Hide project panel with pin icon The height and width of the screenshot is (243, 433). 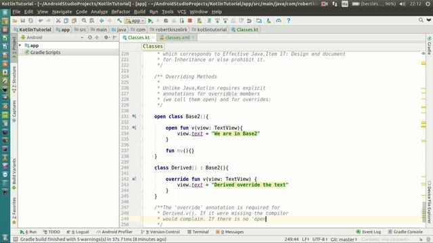(115, 38)
